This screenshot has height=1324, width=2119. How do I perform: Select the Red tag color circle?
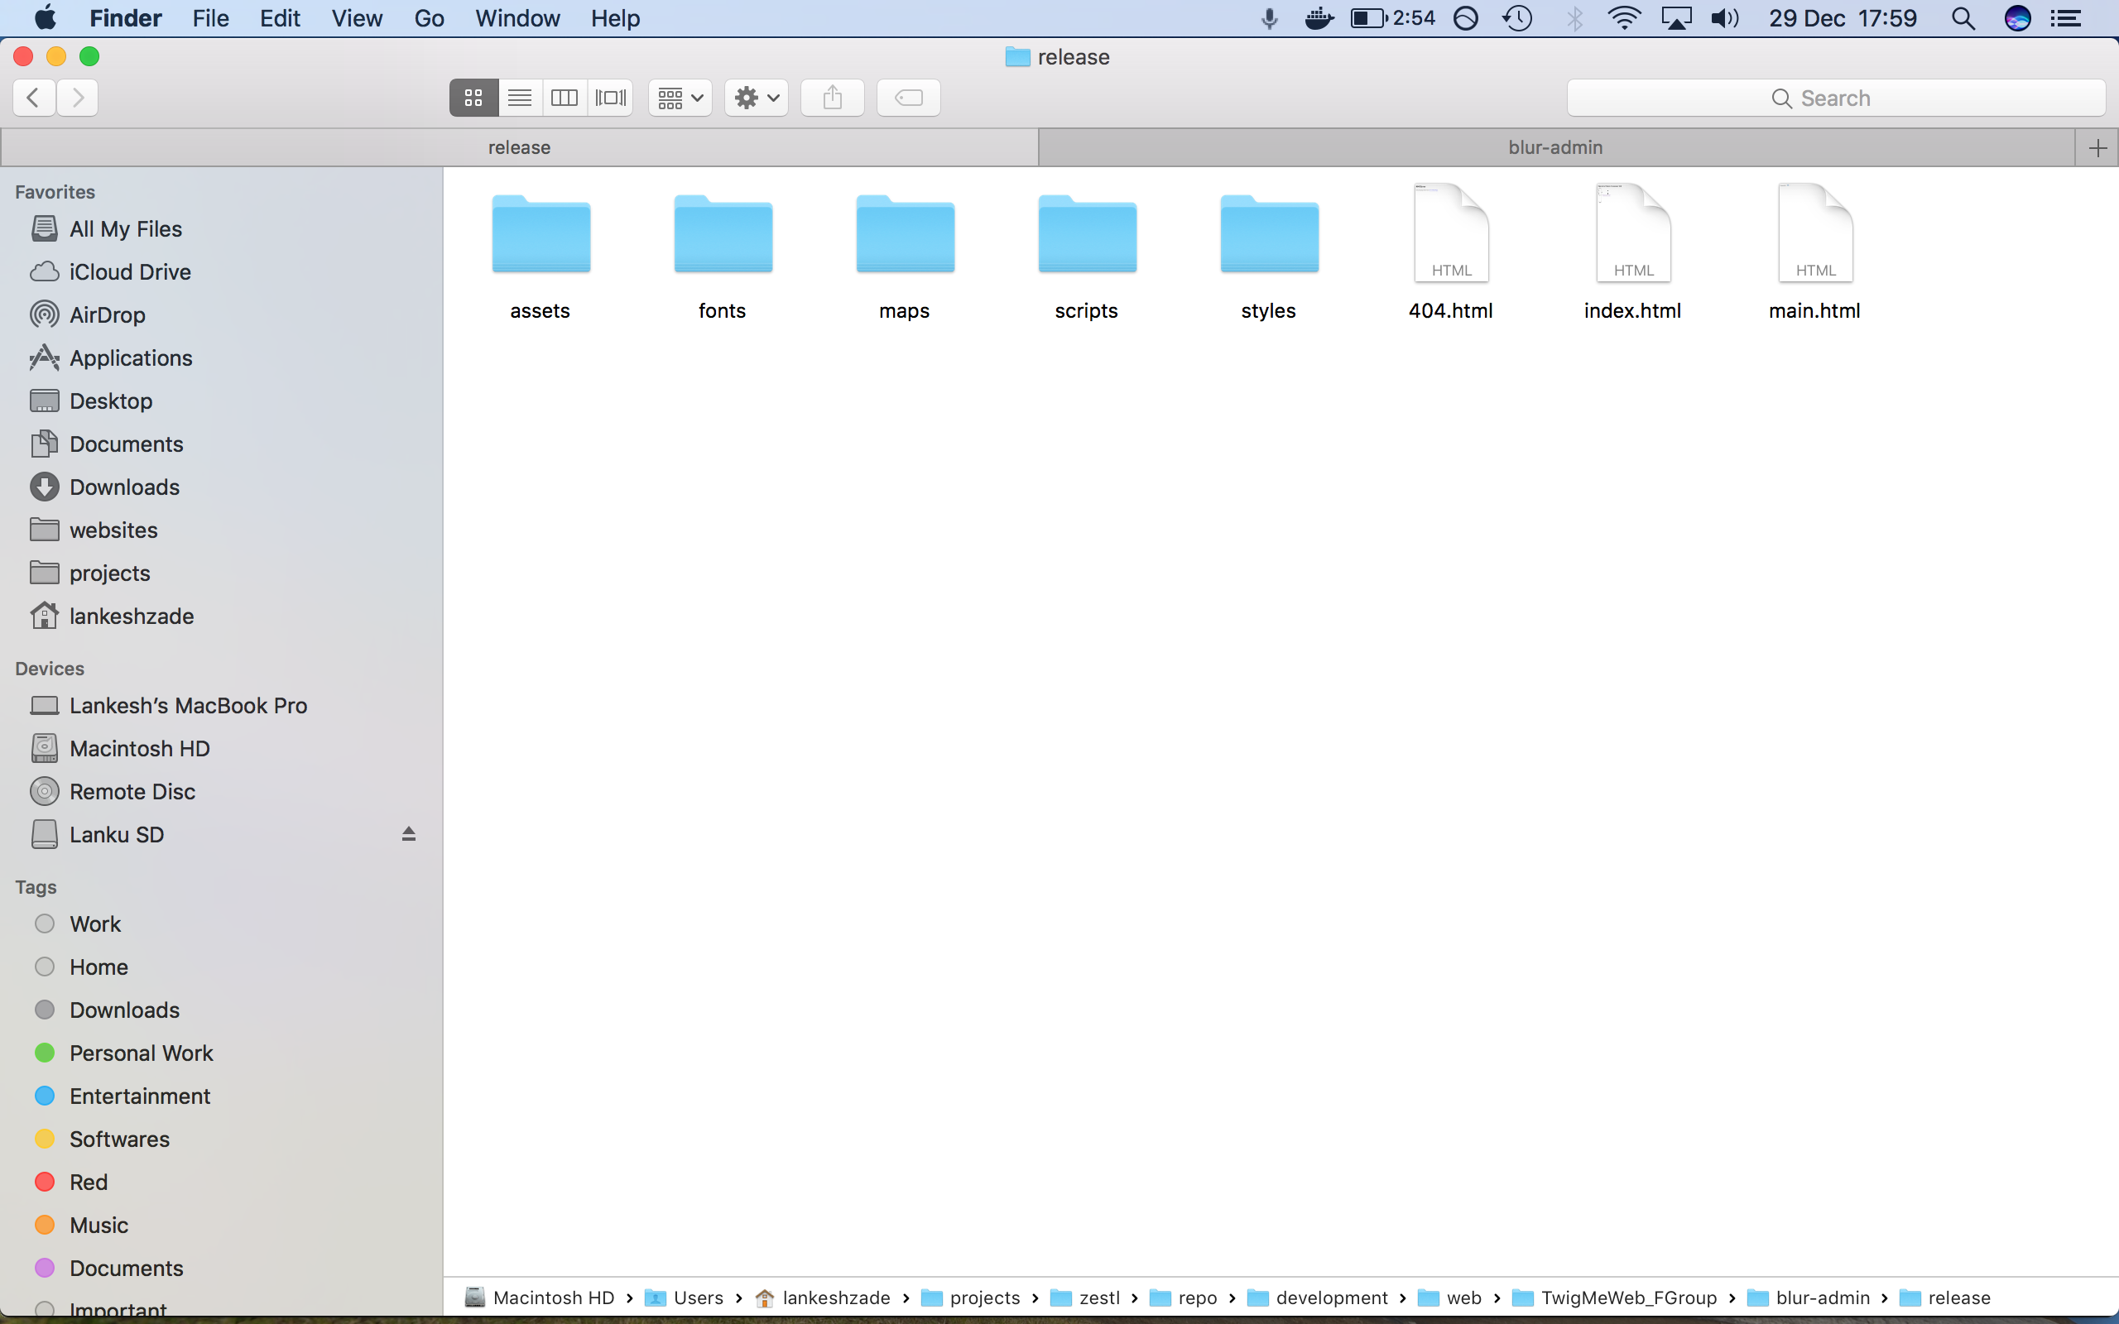tap(45, 1182)
